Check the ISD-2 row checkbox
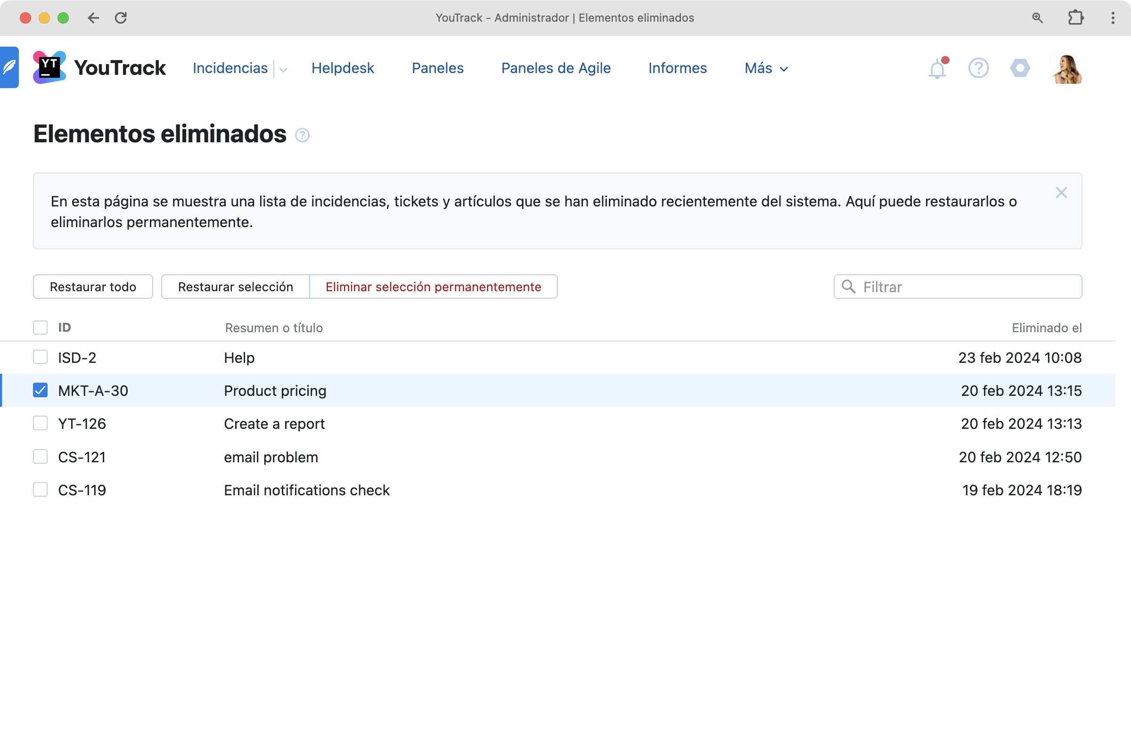 [x=41, y=357]
